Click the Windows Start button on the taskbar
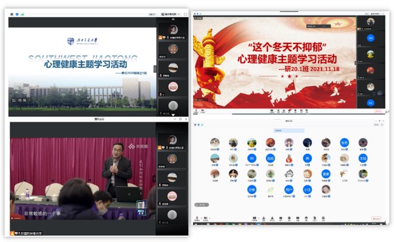Screen dimensions: 394x242 195,224
